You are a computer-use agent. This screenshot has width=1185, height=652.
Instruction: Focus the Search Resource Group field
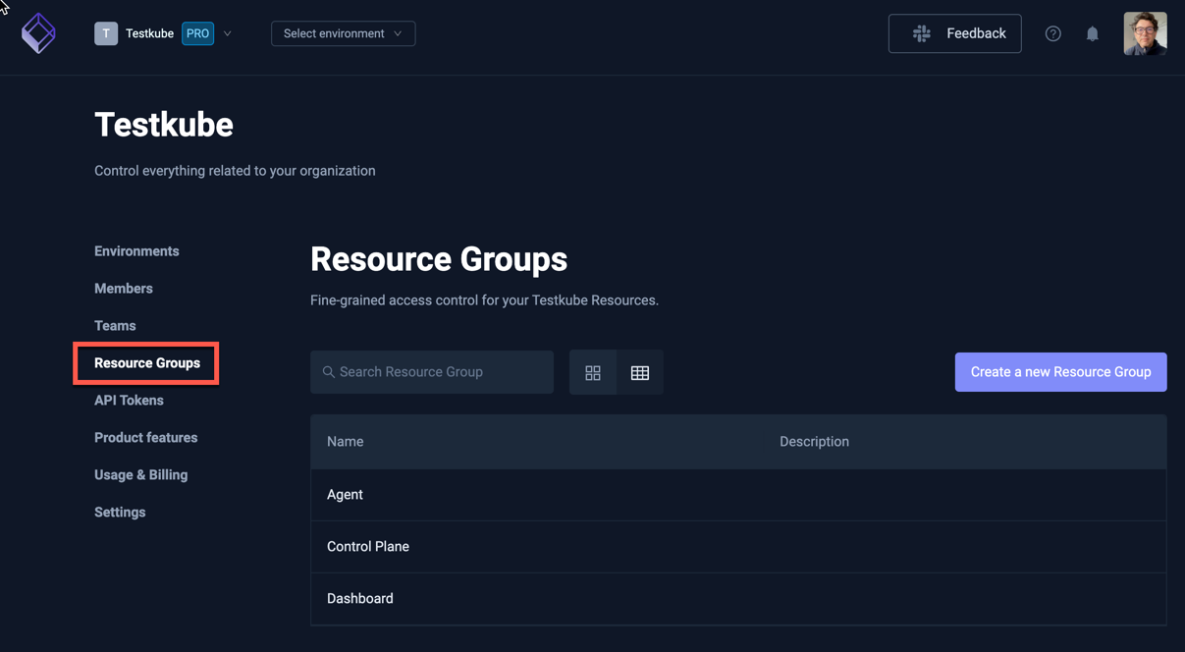pyautogui.click(x=432, y=372)
